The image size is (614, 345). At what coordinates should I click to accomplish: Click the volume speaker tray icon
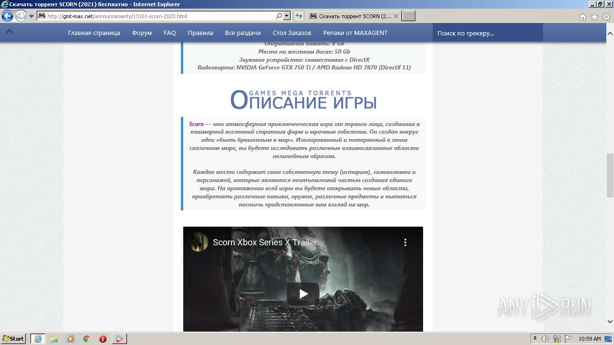point(546,339)
